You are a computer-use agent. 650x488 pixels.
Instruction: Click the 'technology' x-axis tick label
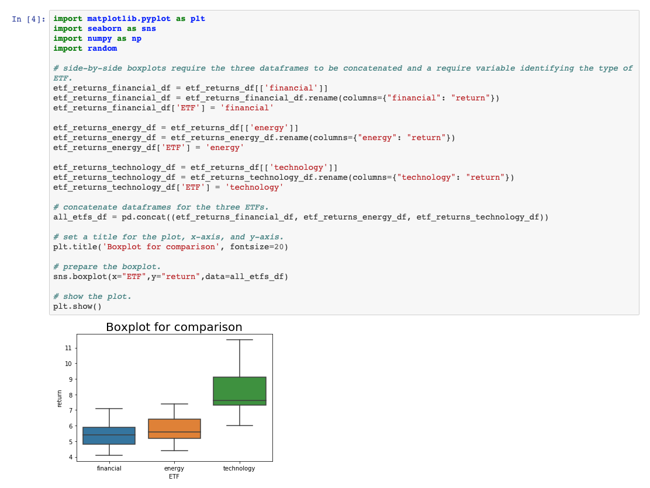pyautogui.click(x=238, y=468)
